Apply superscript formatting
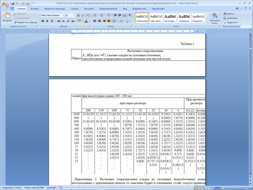The height and width of the screenshot is (190, 253). (68, 21)
